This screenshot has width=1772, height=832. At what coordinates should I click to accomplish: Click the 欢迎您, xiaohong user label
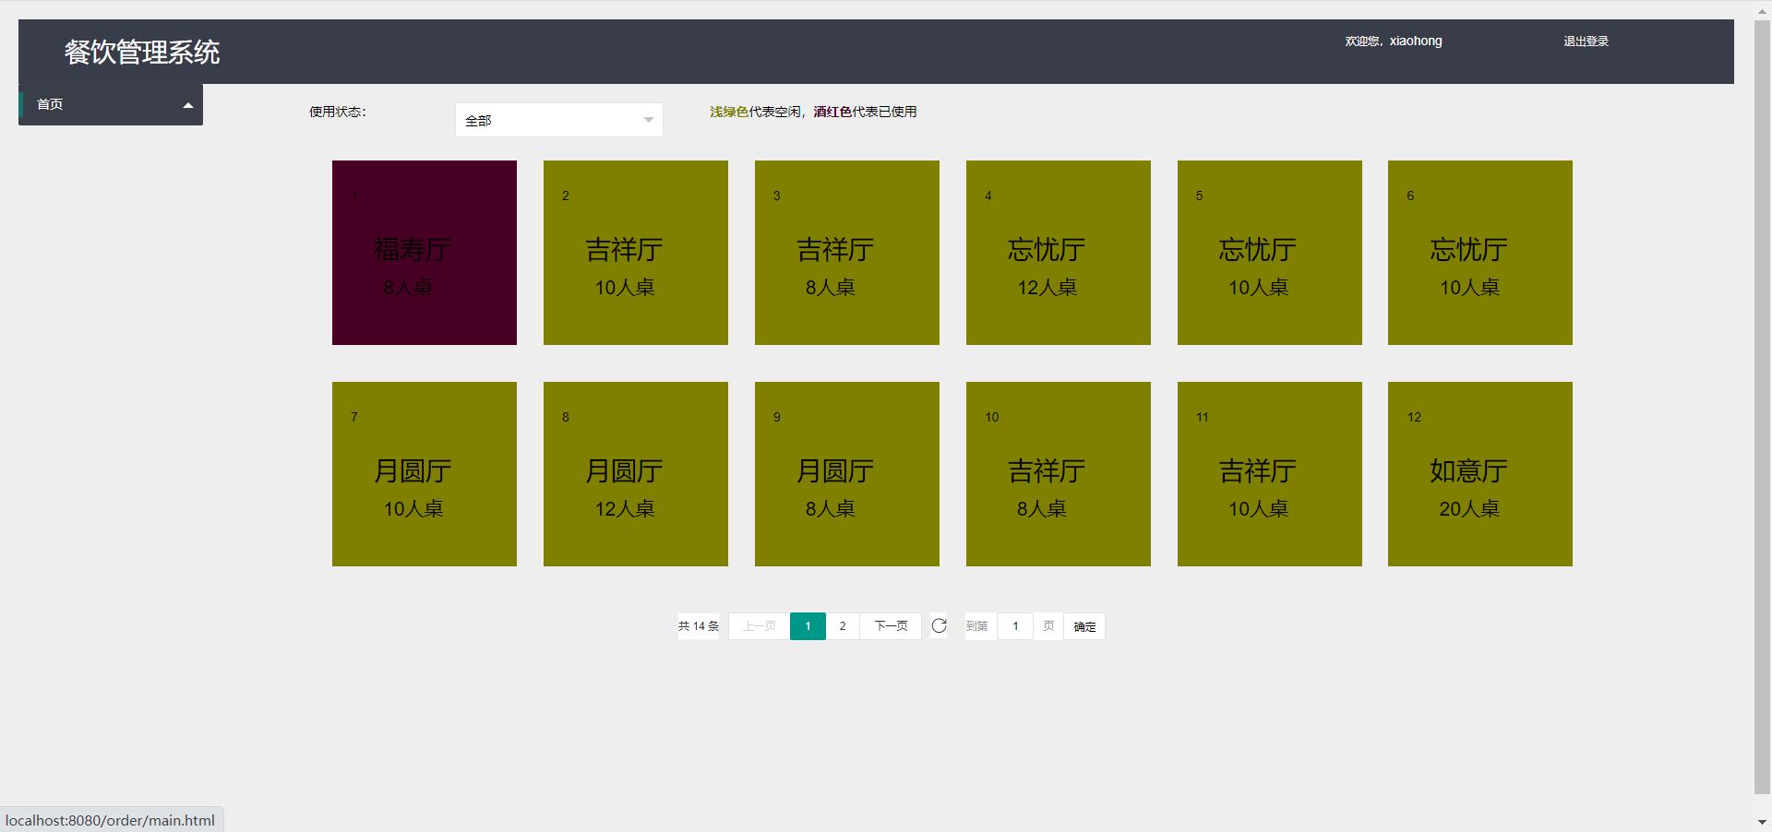1393,42
